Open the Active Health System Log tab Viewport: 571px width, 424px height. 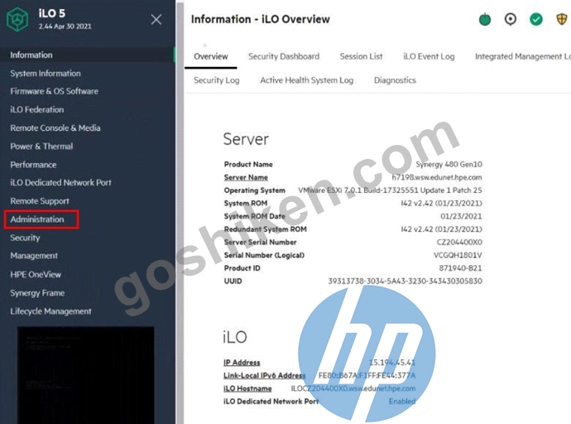307,80
